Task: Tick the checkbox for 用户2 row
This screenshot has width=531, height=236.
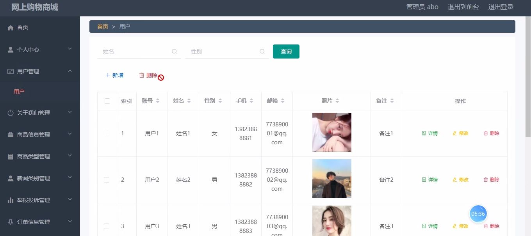Action: tap(107, 180)
